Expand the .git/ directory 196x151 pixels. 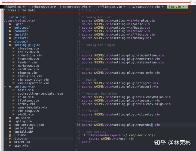(19, 24)
